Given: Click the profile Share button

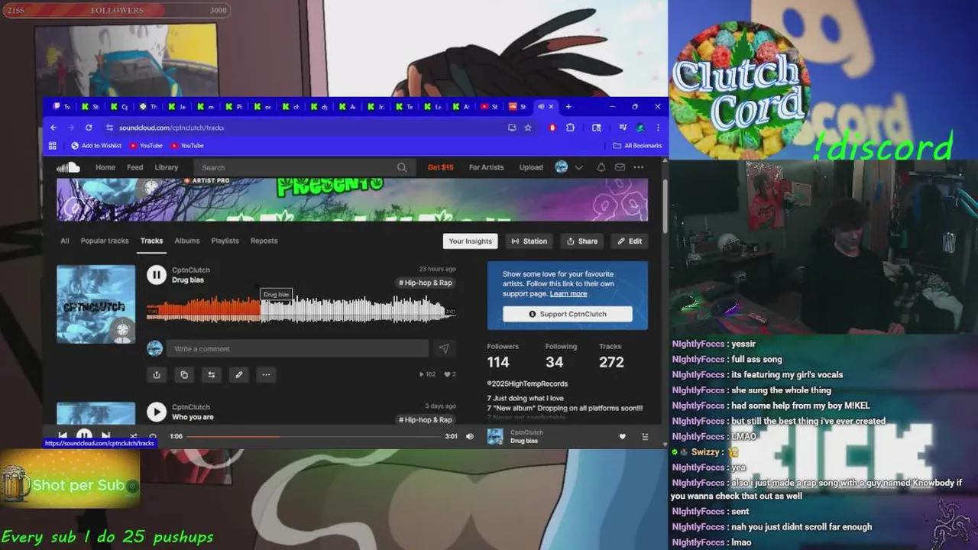Looking at the screenshot, I should [582, 241].
